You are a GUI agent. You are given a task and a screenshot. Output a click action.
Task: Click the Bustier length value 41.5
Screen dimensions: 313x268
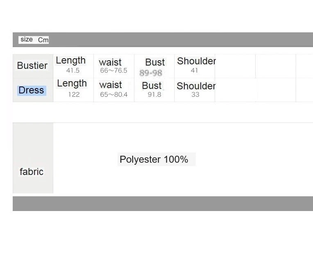tap(73, 70)
